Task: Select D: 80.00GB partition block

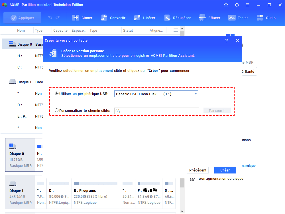Action: click(x=59, y=193)
